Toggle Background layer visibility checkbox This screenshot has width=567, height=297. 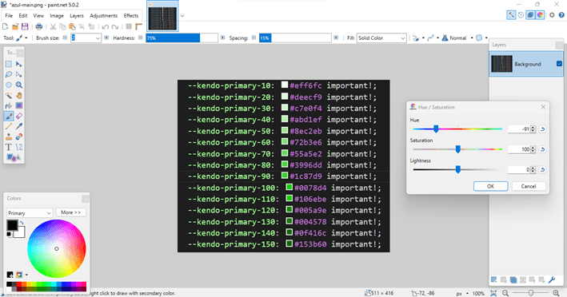[x=559, y=64]
